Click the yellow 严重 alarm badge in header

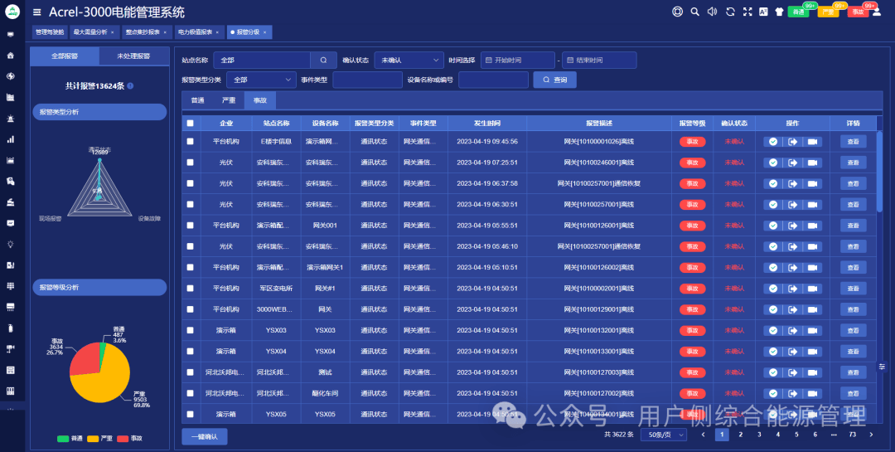click(x=828, y=12)
